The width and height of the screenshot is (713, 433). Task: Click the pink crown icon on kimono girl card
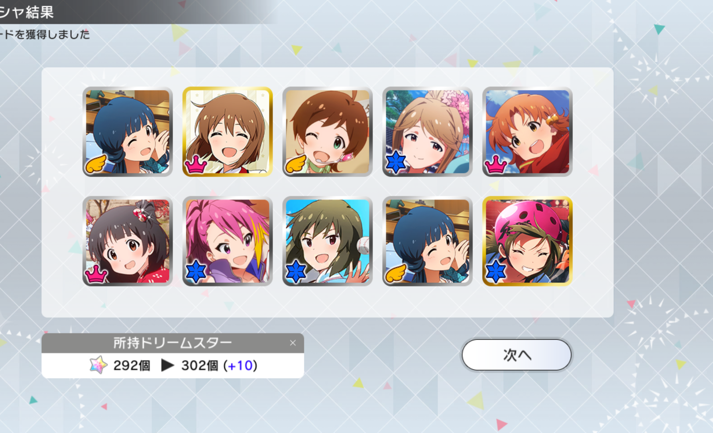96,274
